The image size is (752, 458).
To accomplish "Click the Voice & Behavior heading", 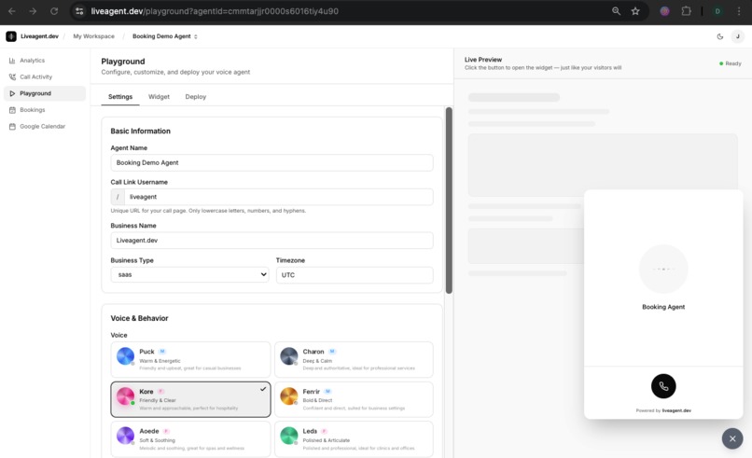I will (139, 318).
